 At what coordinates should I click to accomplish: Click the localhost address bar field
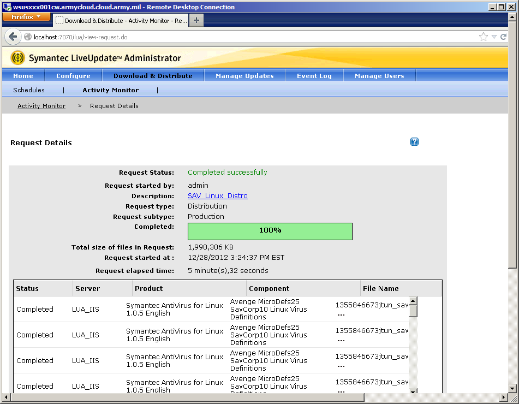pos(248,37)
